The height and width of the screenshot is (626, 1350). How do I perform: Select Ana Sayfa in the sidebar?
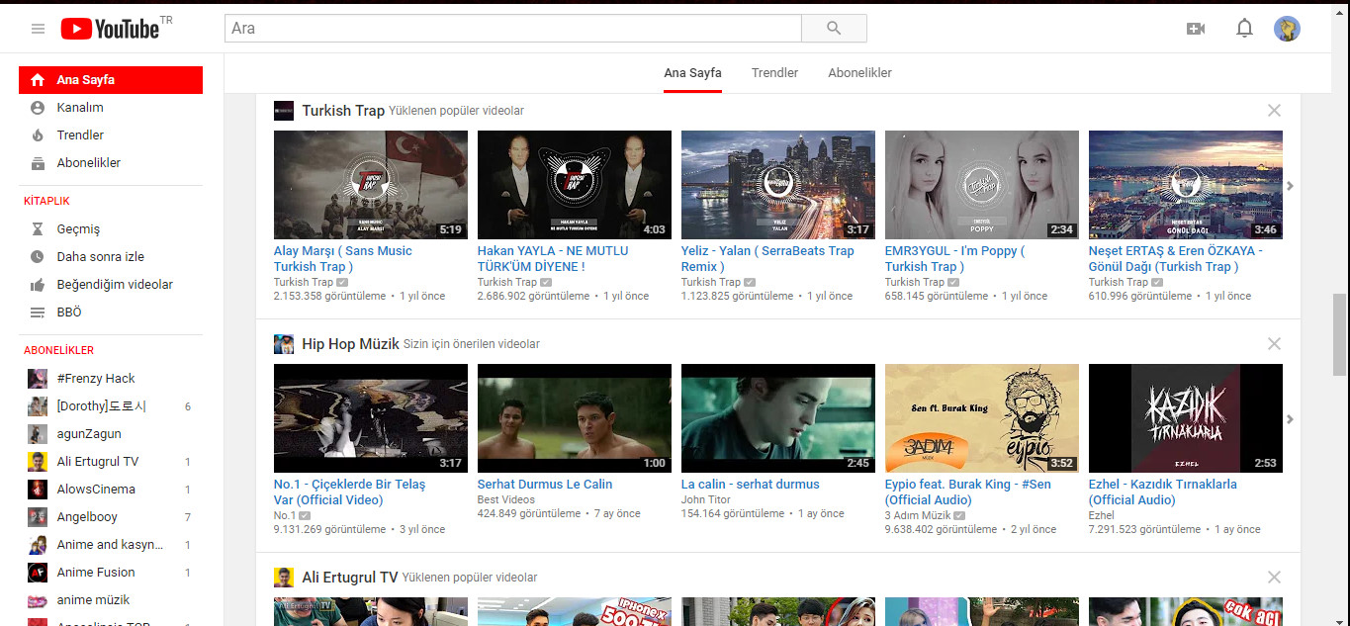click(x=111, y=80)
